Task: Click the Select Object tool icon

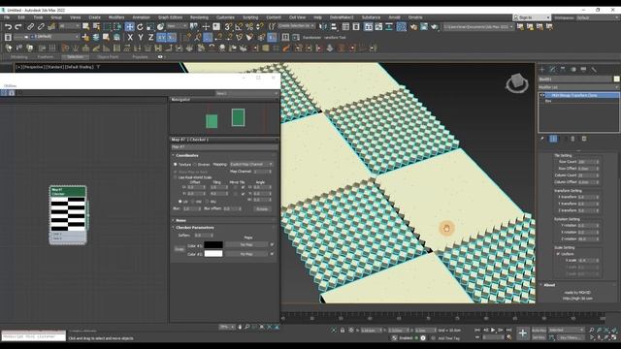Action: [85, 27]
